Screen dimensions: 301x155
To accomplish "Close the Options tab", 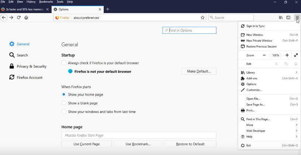I will (x=100, y=9).
